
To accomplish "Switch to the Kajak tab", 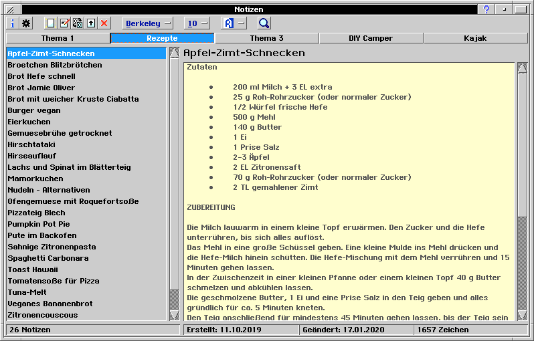I will pyautogui.click(x=475, y=38).
